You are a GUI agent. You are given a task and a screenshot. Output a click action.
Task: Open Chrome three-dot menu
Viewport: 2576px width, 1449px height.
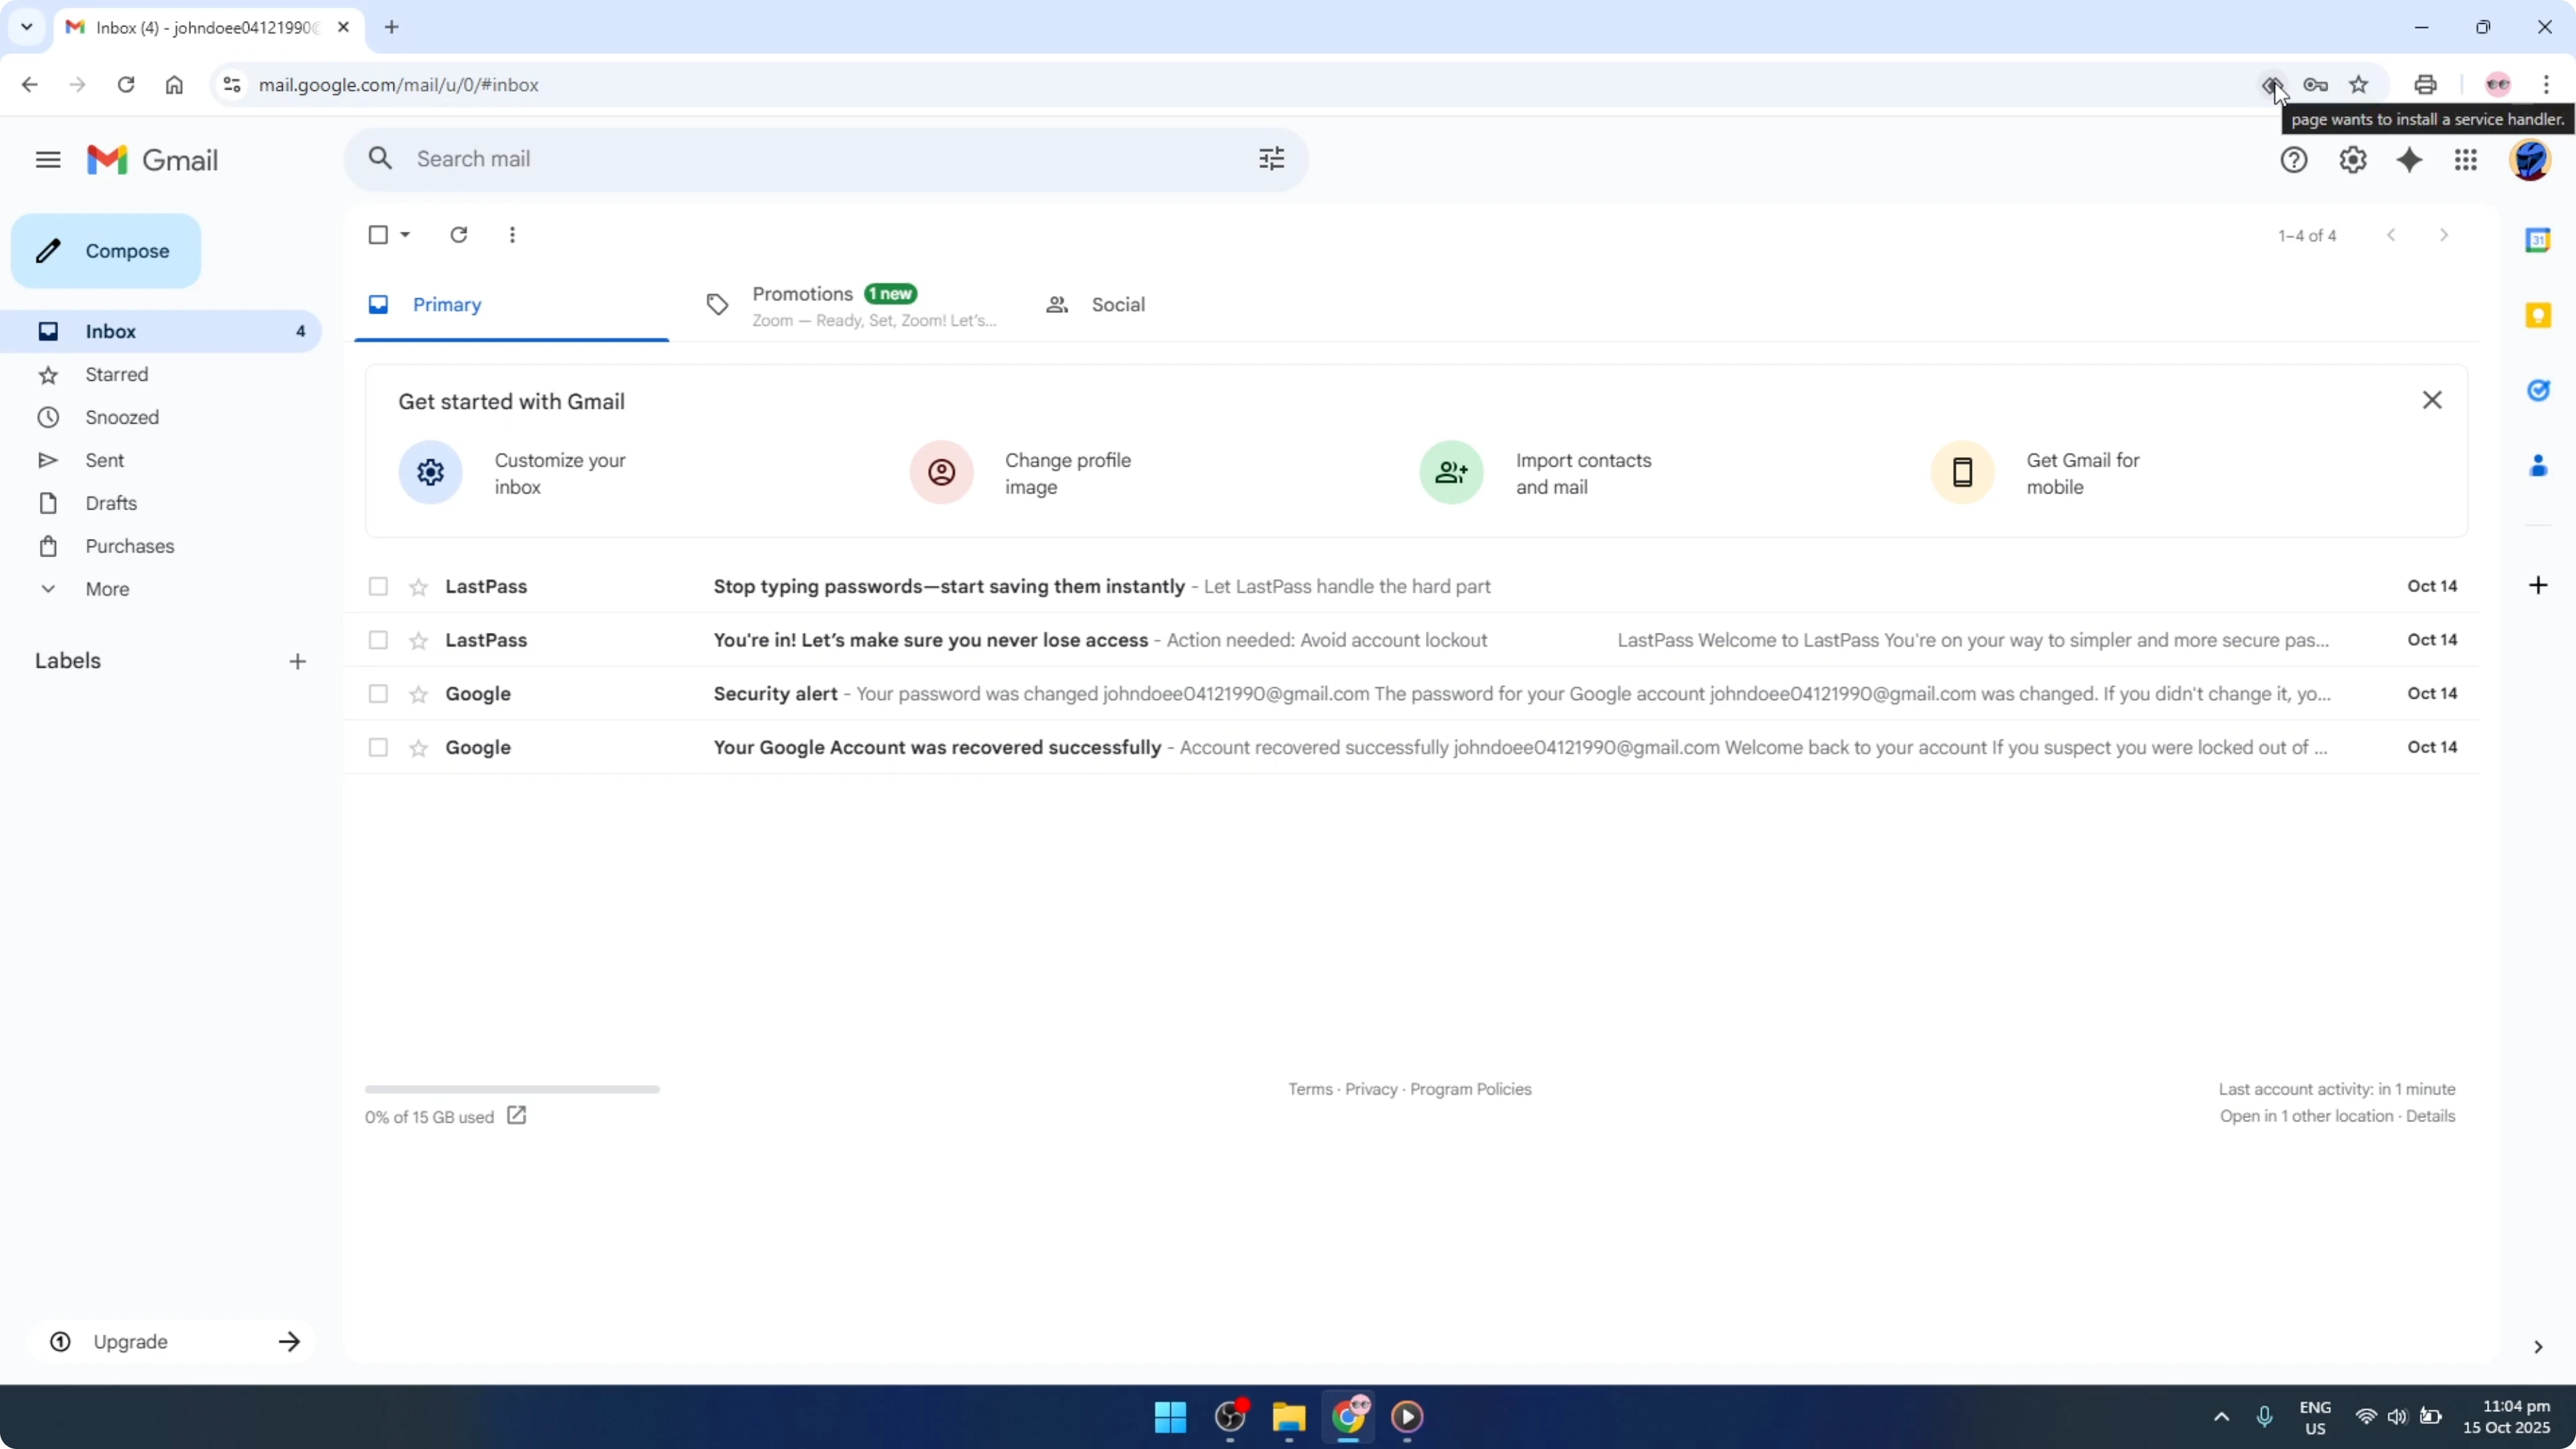(2546, 85)
